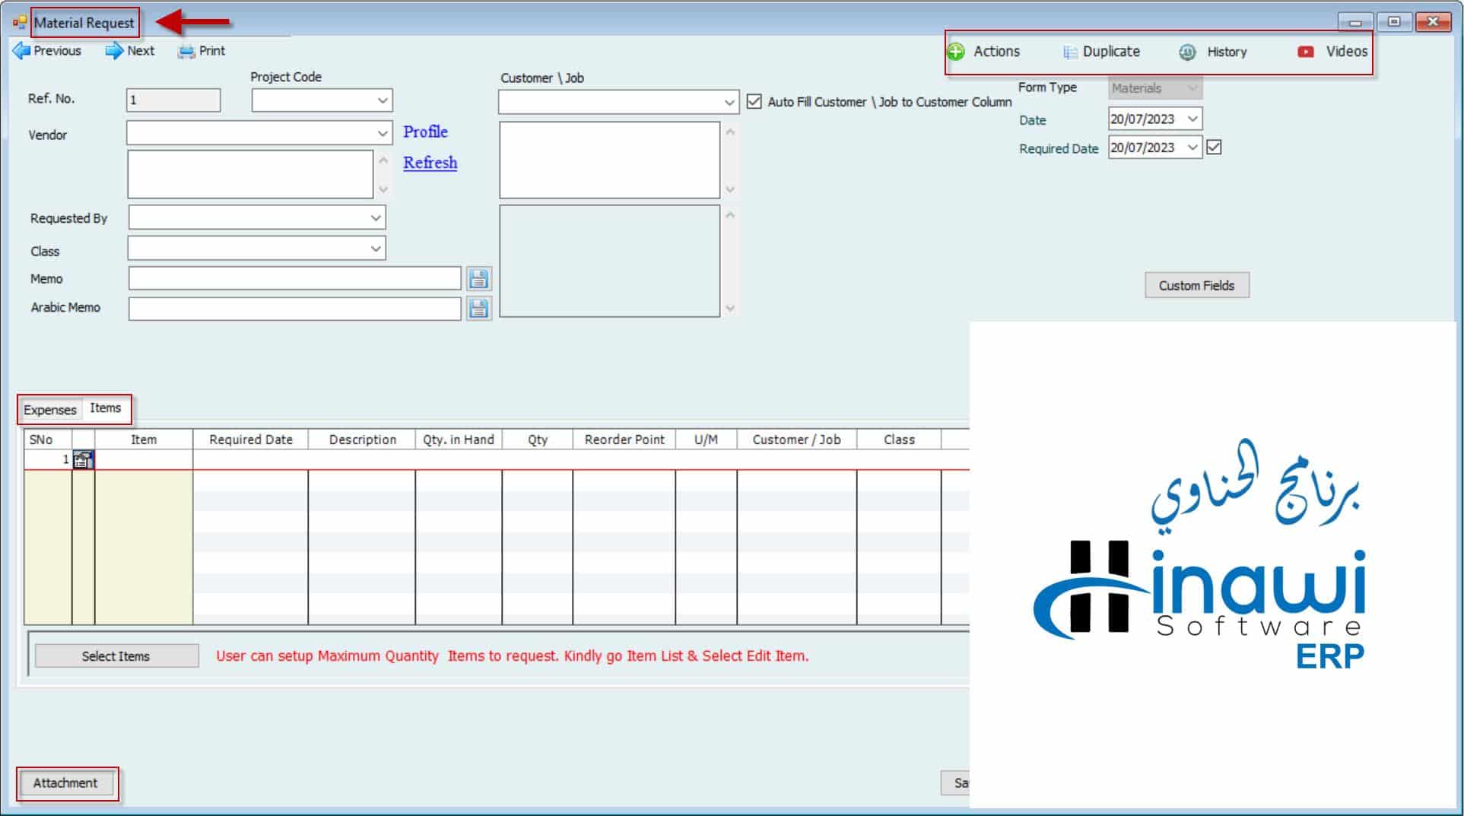Image resolution: width=1464 pixels, height=816 pixels.
Task: Open the Class dropdown
Action: click(376, 248)
